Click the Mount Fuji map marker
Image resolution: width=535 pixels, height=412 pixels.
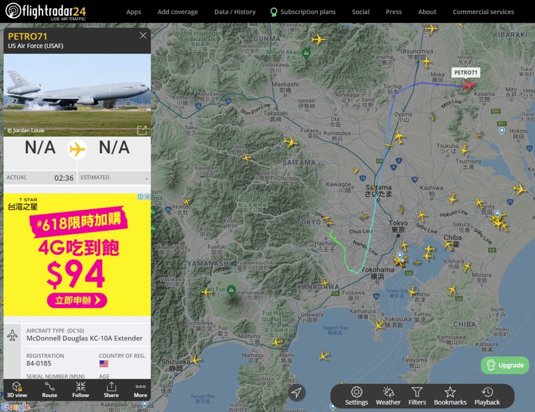[231, 290]
